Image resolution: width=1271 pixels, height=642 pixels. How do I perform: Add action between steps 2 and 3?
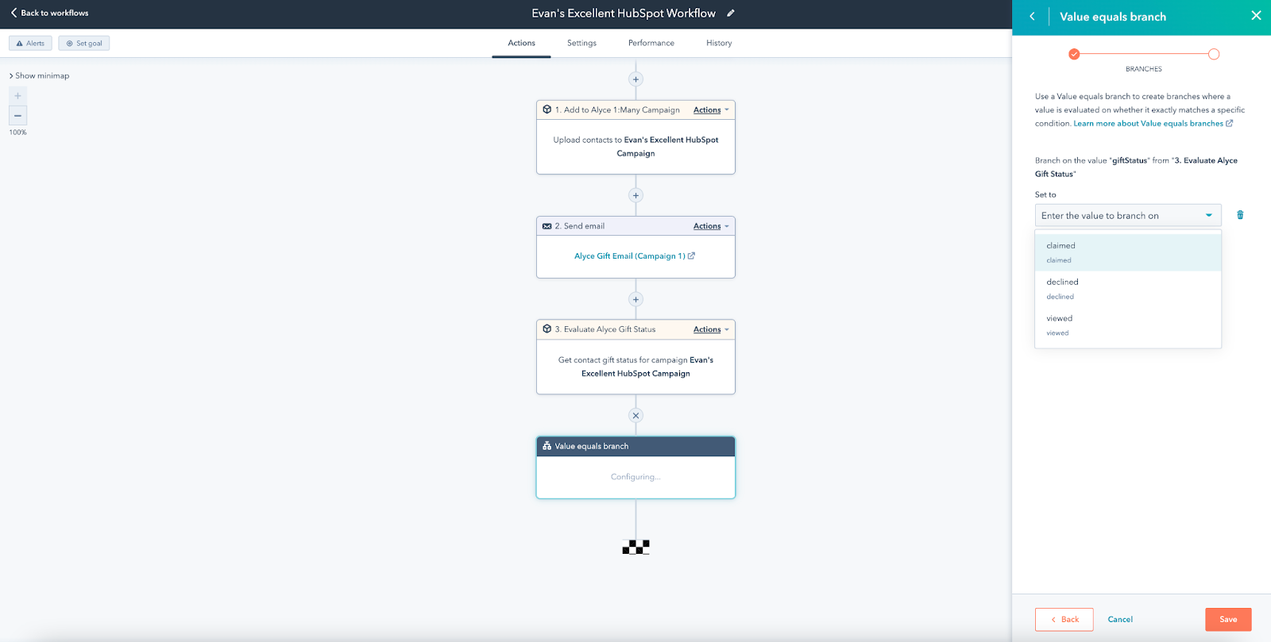635,299
